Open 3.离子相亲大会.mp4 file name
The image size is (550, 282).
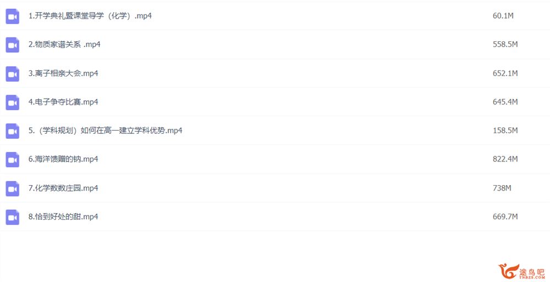63,73
